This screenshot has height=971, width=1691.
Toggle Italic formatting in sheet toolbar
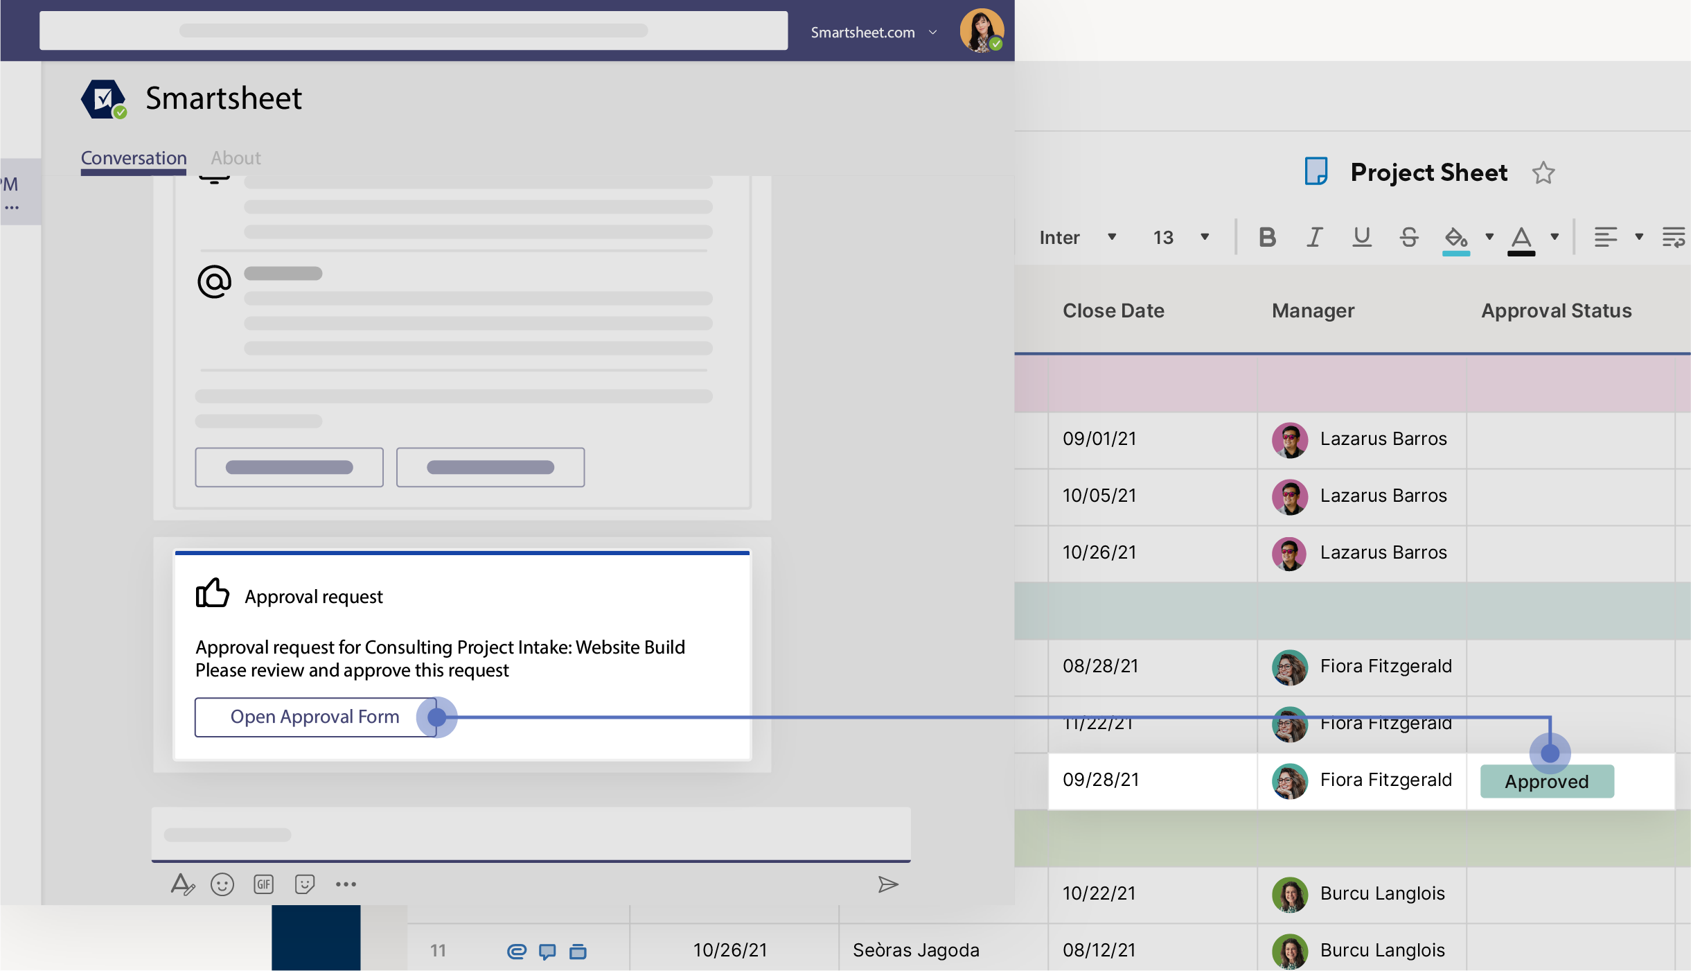pos(1314,238)
